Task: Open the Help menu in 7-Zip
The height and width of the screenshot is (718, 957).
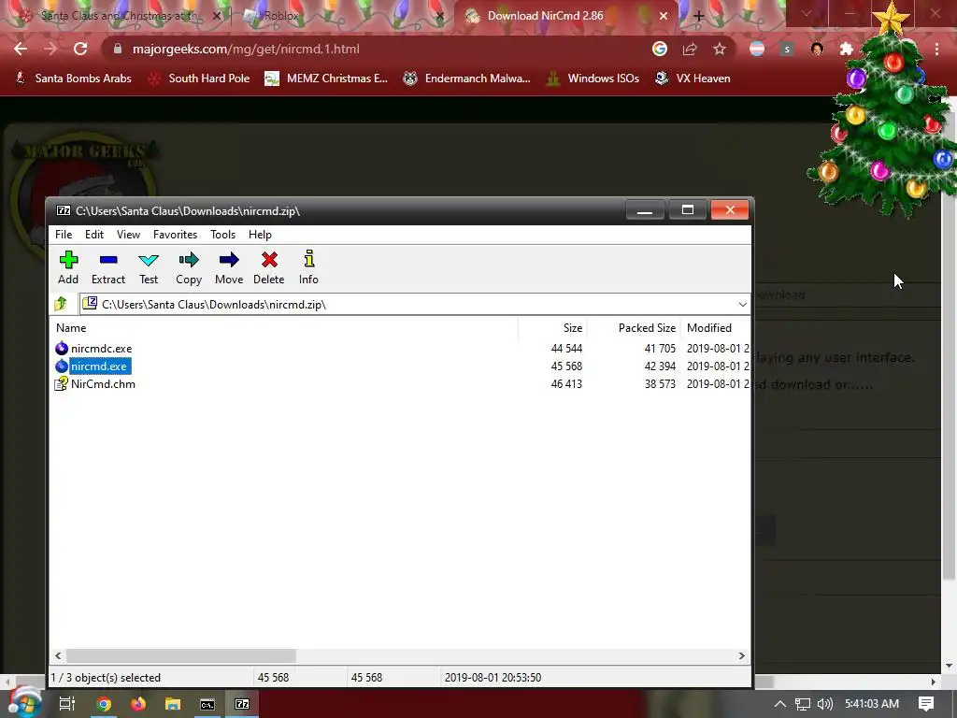Action: tap(260, 235)
